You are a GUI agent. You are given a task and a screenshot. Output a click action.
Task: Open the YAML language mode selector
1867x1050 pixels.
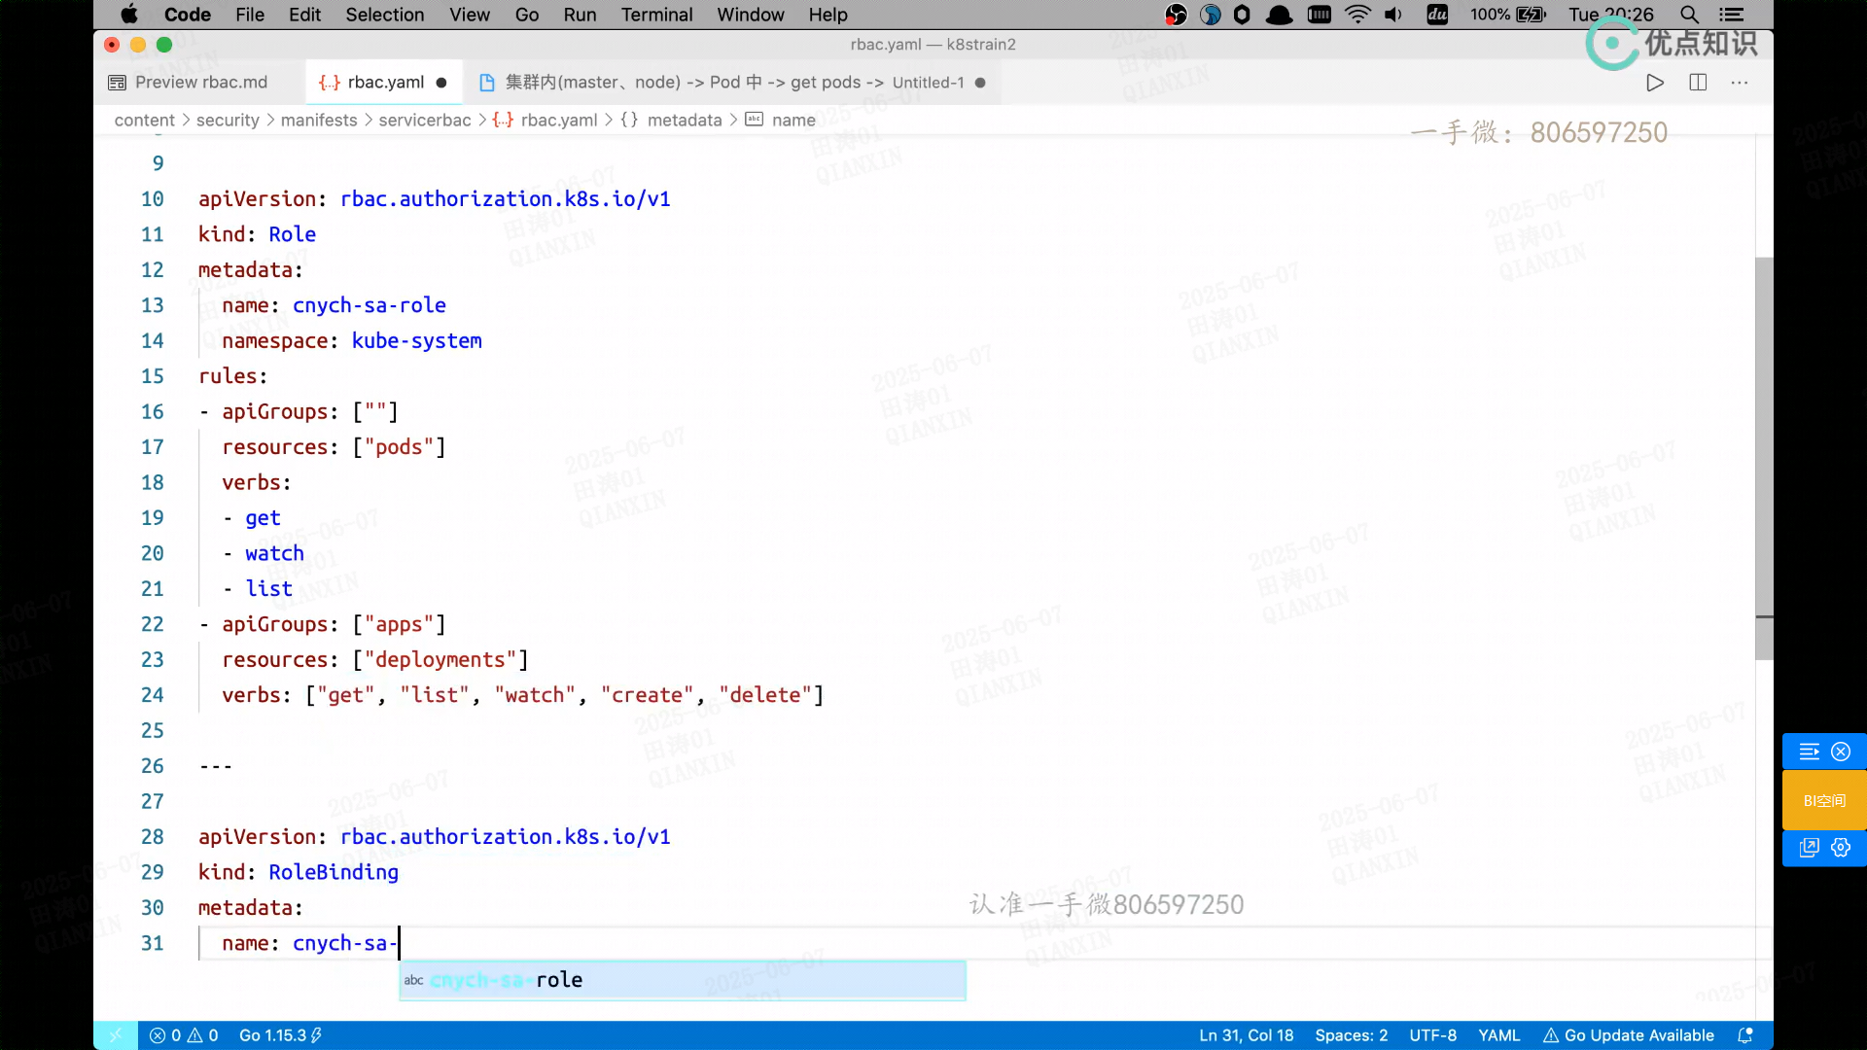pos(1498,1035)
